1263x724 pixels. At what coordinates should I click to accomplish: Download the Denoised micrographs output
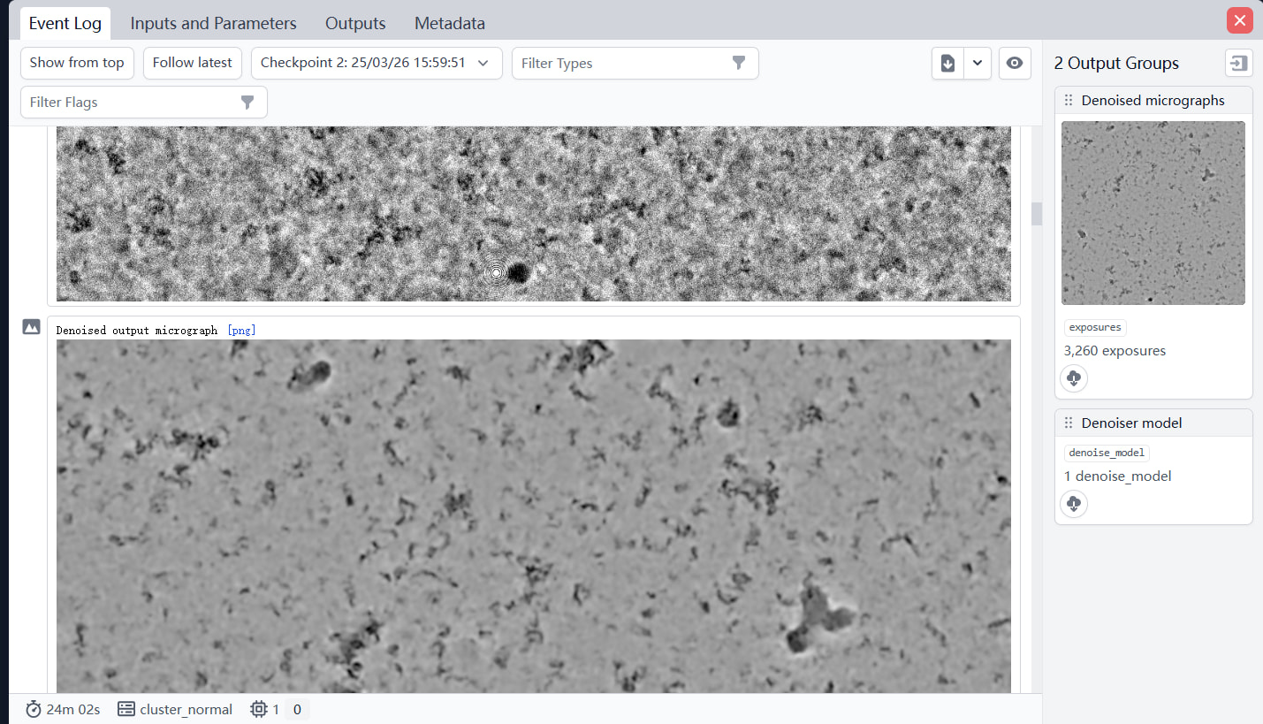[x=1074, y=378]
